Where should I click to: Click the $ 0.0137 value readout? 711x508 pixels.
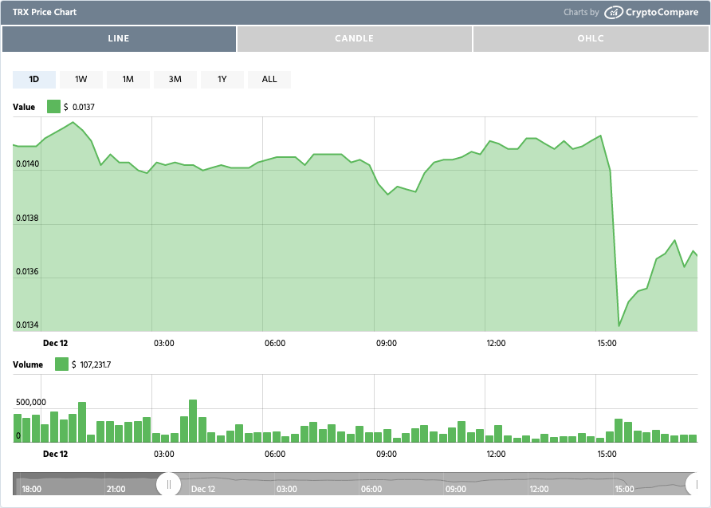[80, 107]
